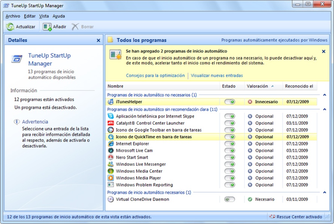Select the Skype application icon
This screenshot has height=224, width=334.
pos(111,116)
